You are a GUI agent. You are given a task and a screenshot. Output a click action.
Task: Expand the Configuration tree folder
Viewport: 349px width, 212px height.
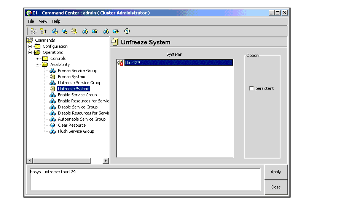30,47
